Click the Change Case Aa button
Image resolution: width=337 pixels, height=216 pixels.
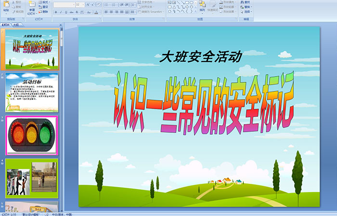pyautogui.click(x=89, y=12)
